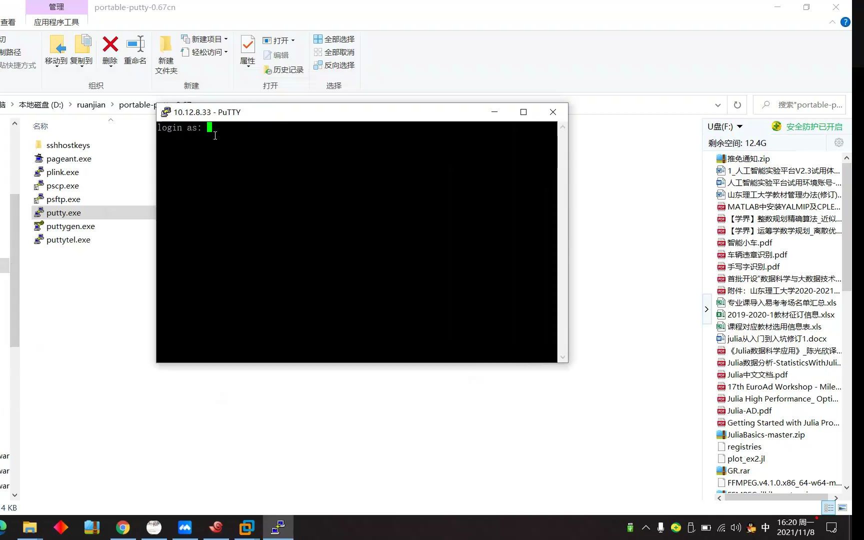Open the 应用程序工具 ribbon tab
Viewport: 864px width, 540px height.
coord(56,22)
